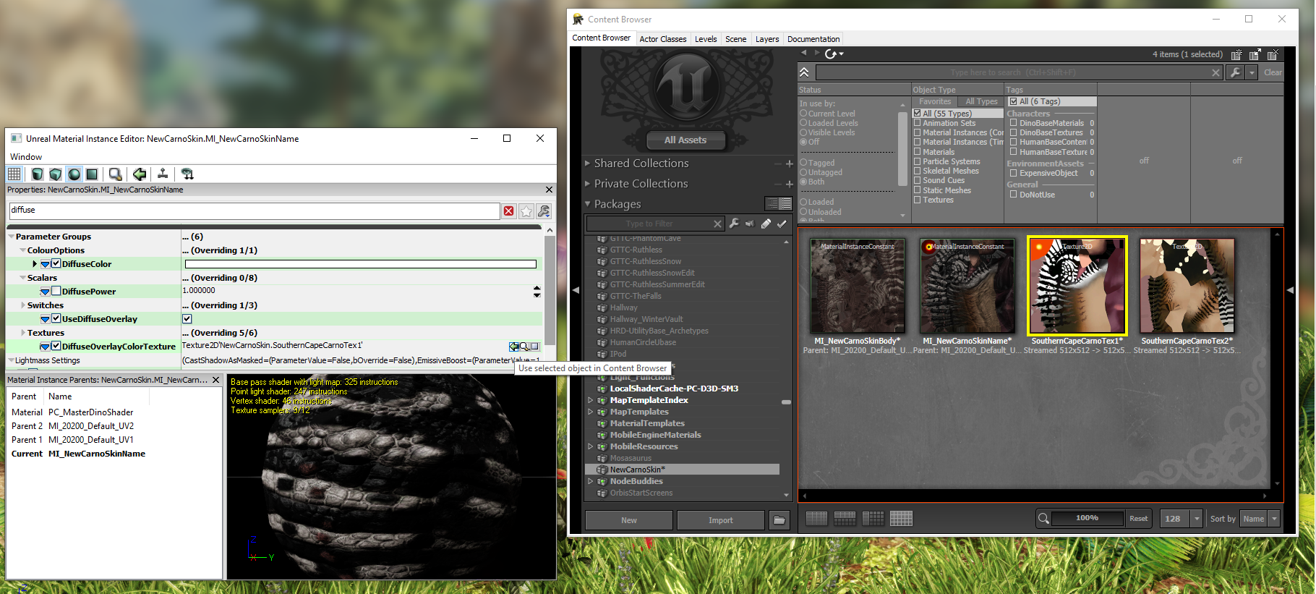This screenshot has width=1316, height=594.
Task: Check the Textures object type filter
Action: click(917, 200)
